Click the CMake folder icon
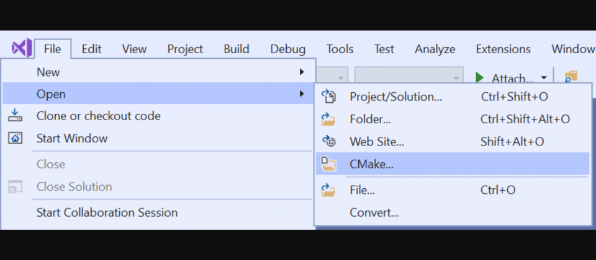596x260 pixels. click(328, 163)
